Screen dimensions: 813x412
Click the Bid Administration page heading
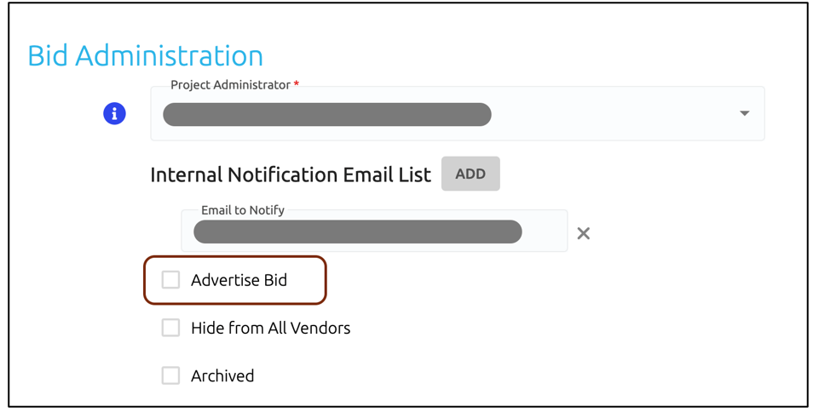(x=145, y=55)
